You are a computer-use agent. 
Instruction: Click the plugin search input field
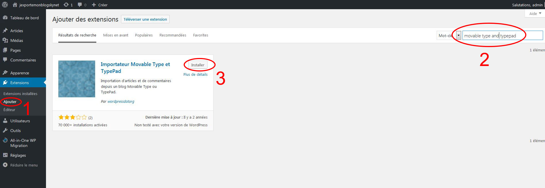pyautogui.click(x=503, y=35)
